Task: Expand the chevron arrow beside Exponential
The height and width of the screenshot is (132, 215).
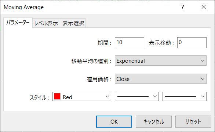Action: tap(203, 61)
